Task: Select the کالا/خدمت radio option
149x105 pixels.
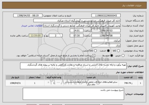Action: tap(95, 51)
